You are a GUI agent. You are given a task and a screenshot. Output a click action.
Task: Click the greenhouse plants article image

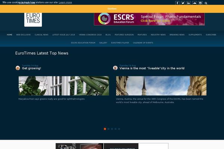(x=64, y=86)
